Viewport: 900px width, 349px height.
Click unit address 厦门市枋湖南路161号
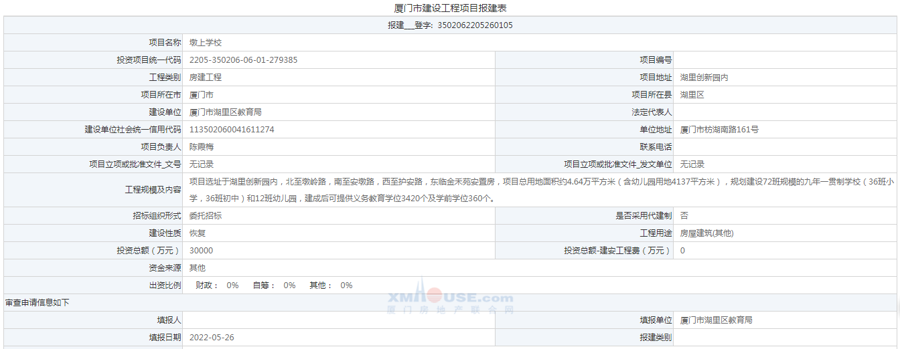point(719,130)
